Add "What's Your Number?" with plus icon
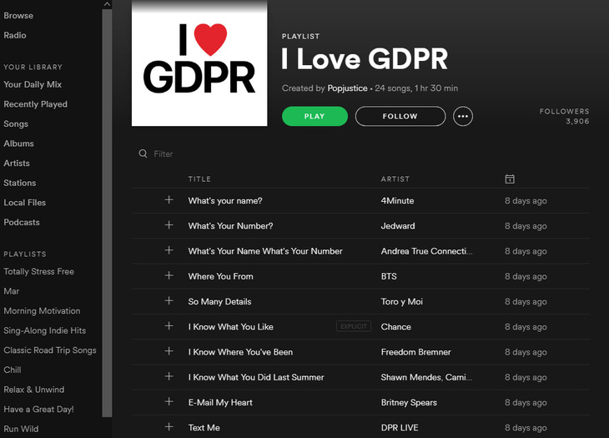The width and height of the screenshot is (609, 438). point(169,225)
